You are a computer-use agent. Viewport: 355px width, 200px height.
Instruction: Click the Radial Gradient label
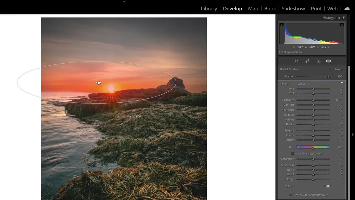point(290,69)
